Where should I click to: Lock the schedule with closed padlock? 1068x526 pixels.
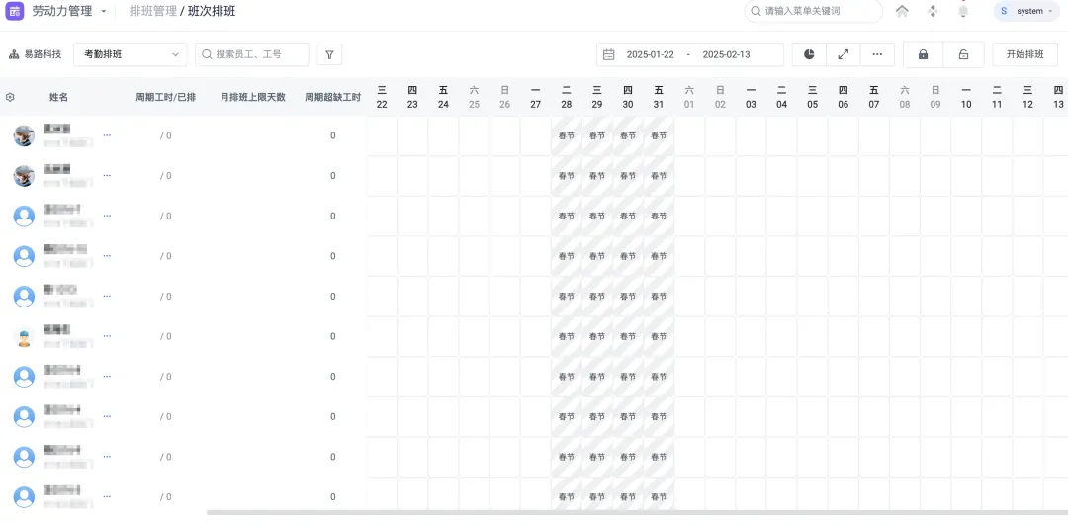[924, 54]
